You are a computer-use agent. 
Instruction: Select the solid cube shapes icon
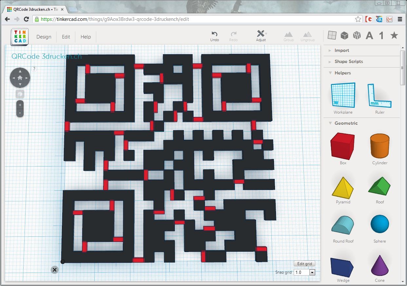(x=344, y=35)
